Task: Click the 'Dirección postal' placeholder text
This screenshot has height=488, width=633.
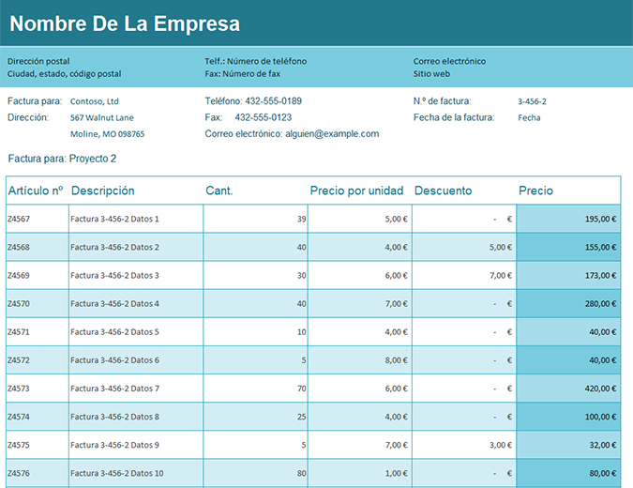Action: (x=38, y=61)
